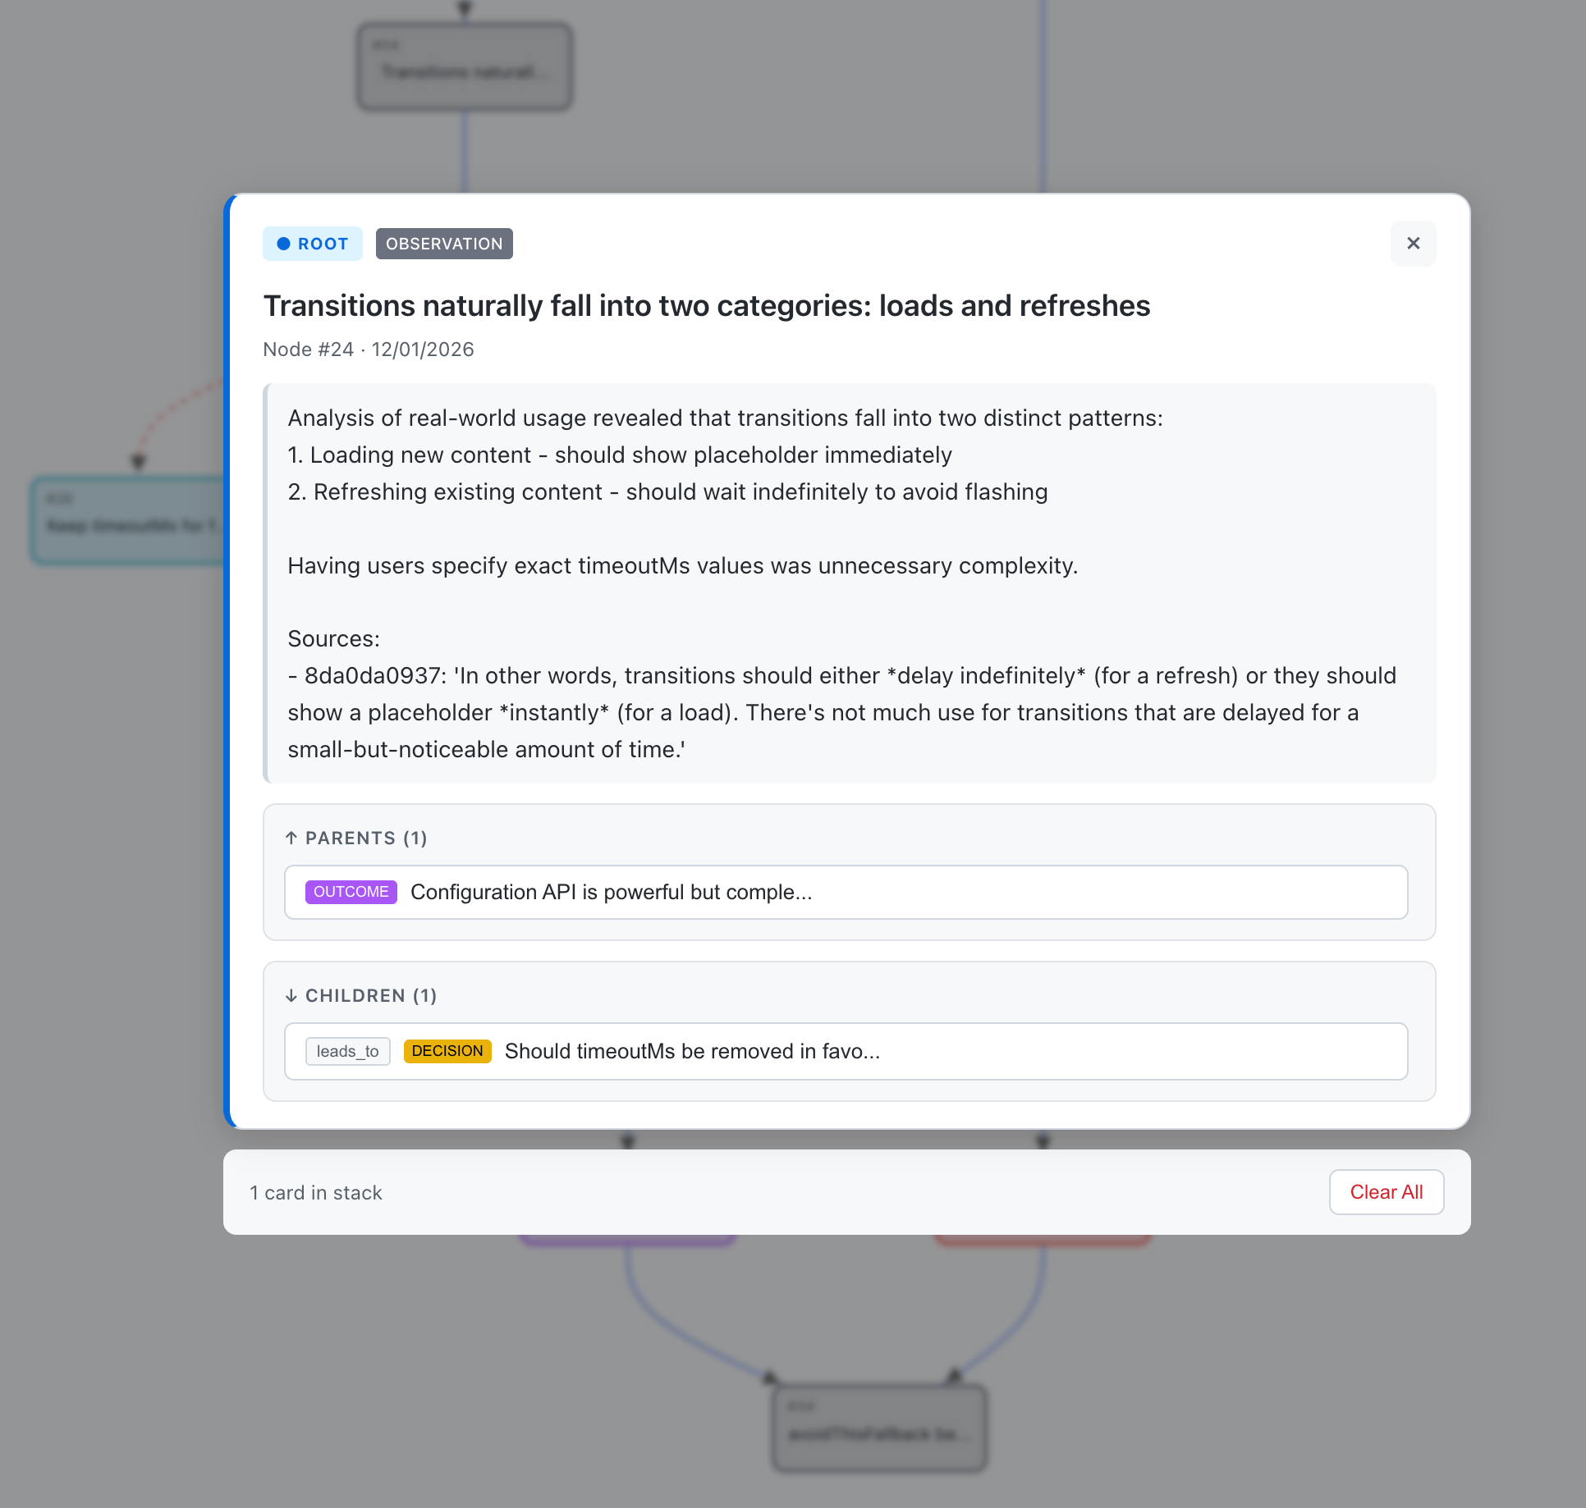Click the down arrow beside CHILDREN
The width and height of the screenshot is (1586, 1508).
[291, 995]
